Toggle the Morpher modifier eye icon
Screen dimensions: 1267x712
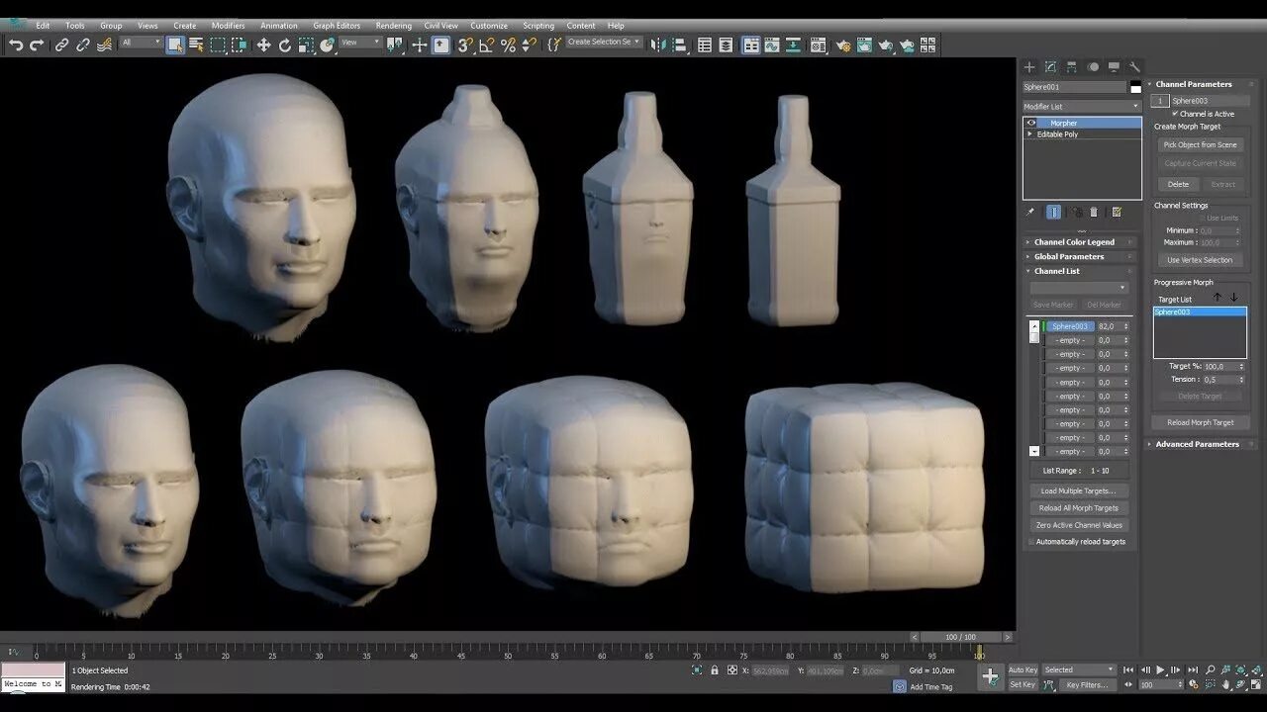tap(1030, 123)
